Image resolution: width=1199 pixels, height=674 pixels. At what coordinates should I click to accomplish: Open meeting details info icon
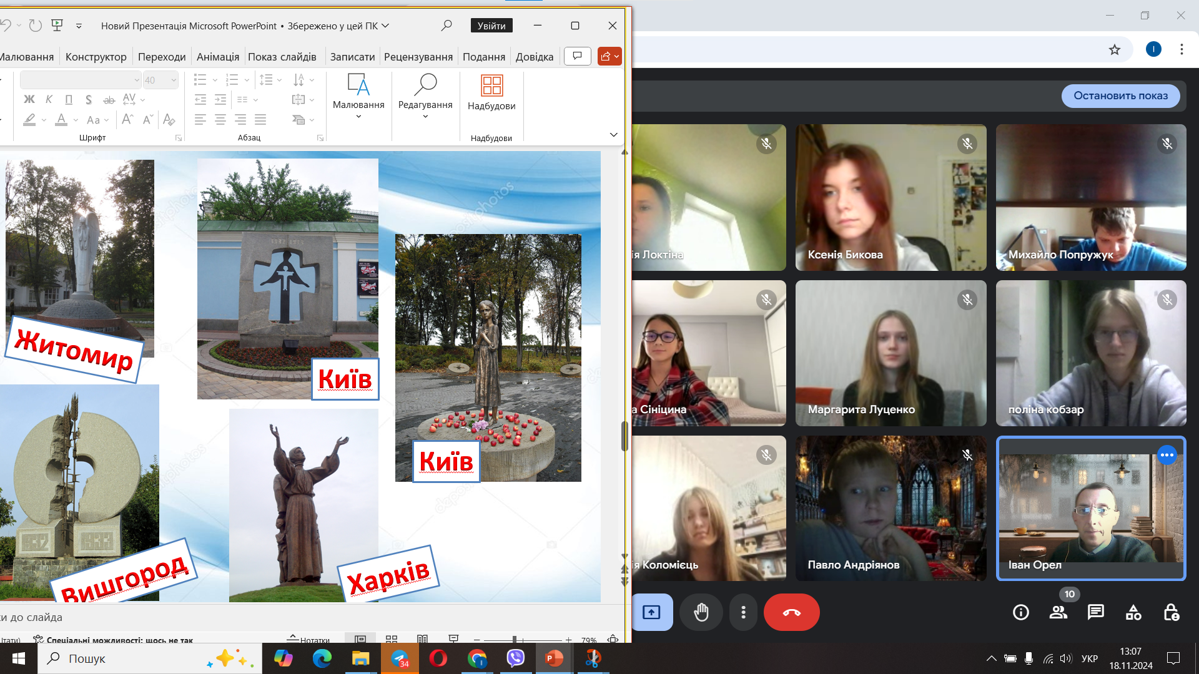(x=1021, y=612)
